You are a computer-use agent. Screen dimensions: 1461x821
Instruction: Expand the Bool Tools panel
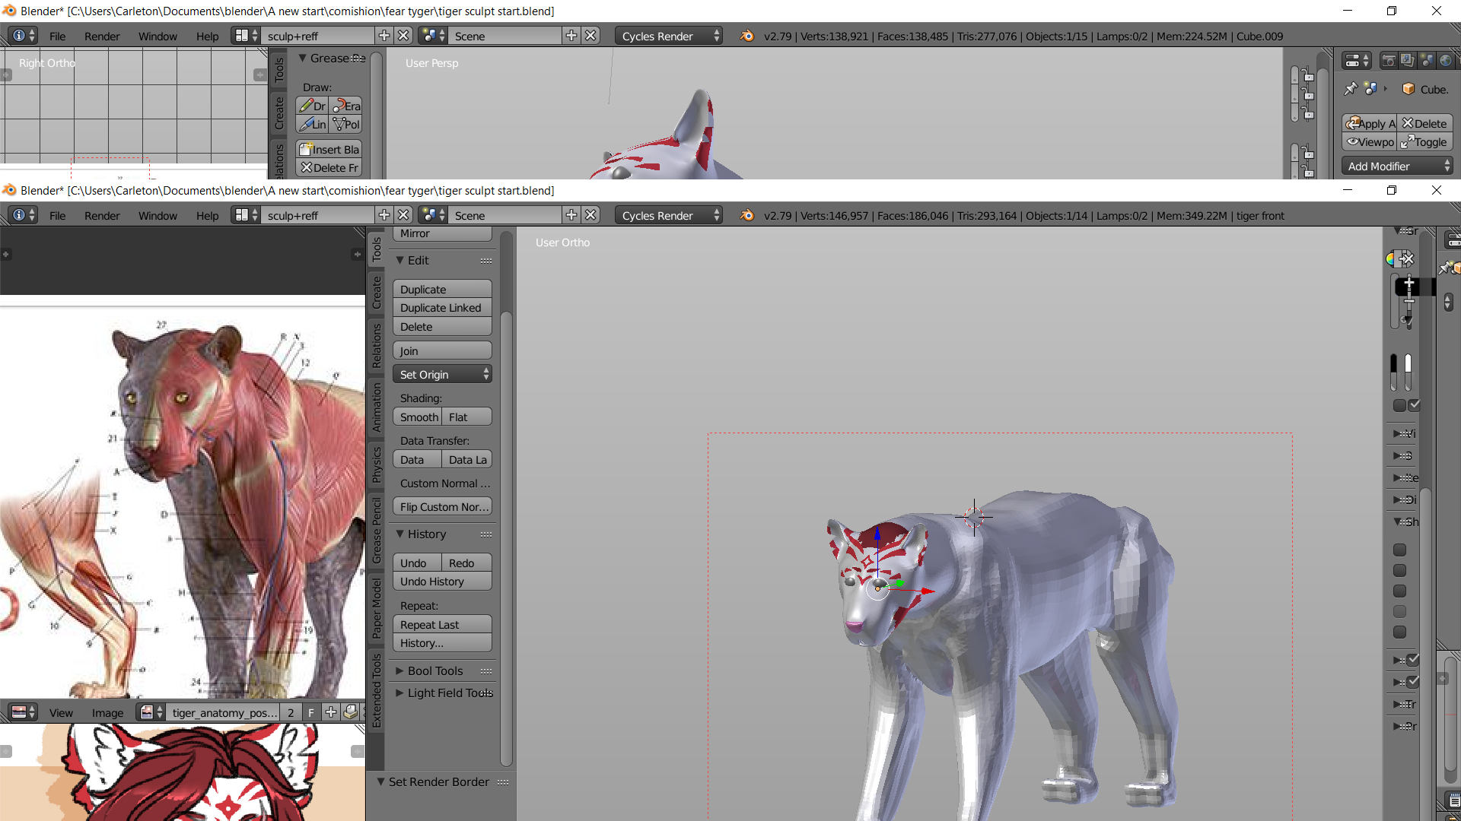click(435, 670)
